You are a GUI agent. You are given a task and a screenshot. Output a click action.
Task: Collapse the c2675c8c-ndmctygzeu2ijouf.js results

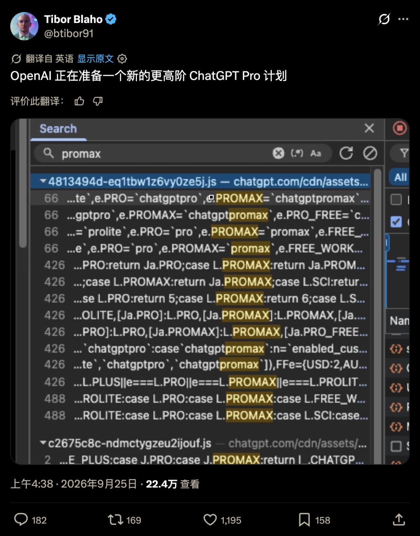pos(43,443)
